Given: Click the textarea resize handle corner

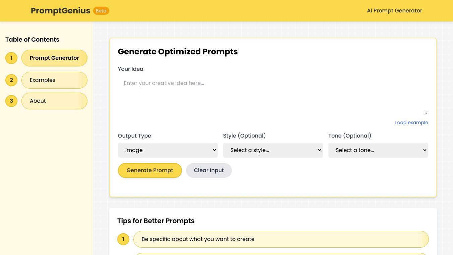Looking at the screenshot, I should (426, 112).
